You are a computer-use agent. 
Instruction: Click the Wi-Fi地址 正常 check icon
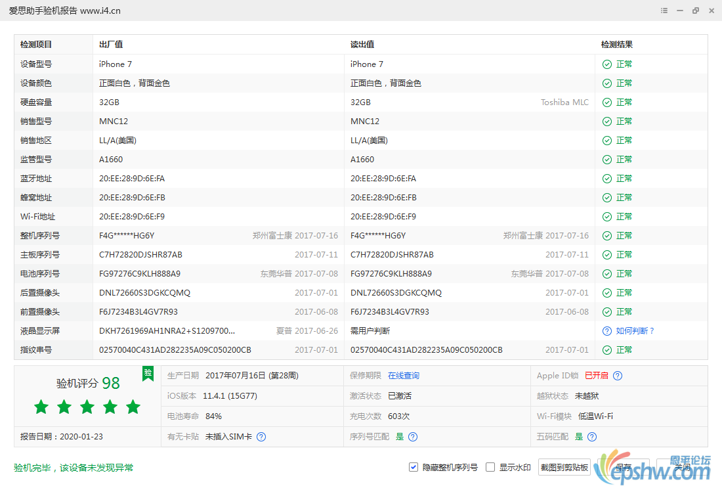607,217
